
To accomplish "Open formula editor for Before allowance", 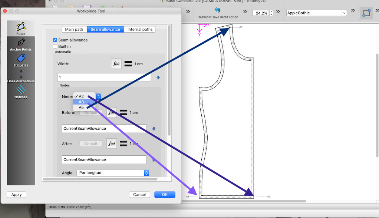I will pyautogui.click(x=112, y=112).
